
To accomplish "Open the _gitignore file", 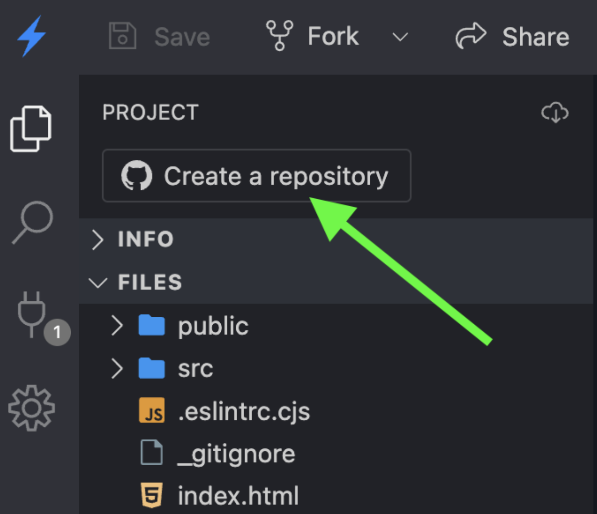I will [x=236, y=454].
